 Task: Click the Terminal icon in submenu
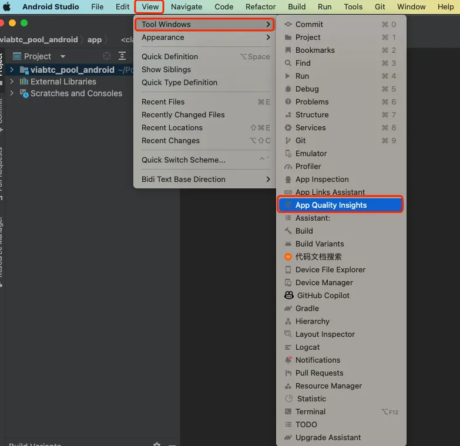pos(288,412)
